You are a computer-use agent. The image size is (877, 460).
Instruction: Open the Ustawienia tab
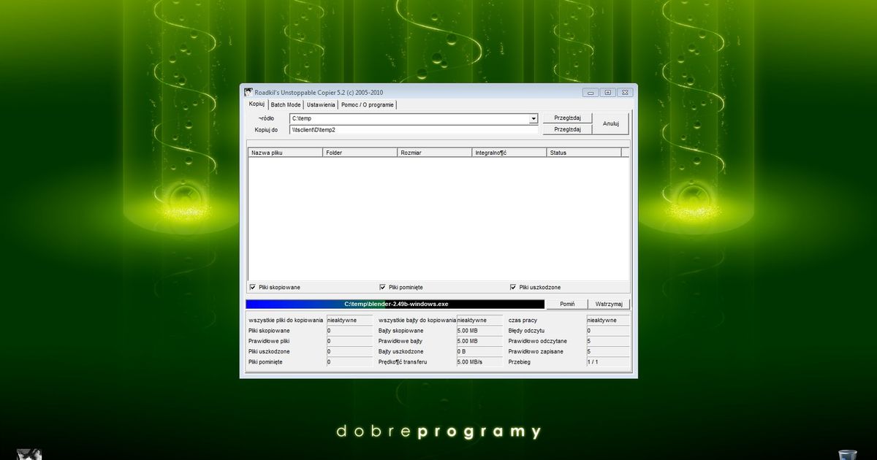click(321, 104)
